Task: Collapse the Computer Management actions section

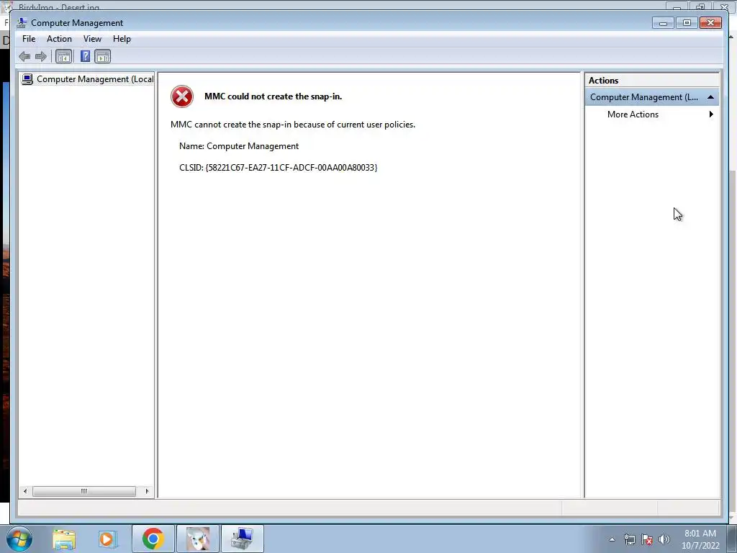Action: pyautogui.click(x=710, y=97)
